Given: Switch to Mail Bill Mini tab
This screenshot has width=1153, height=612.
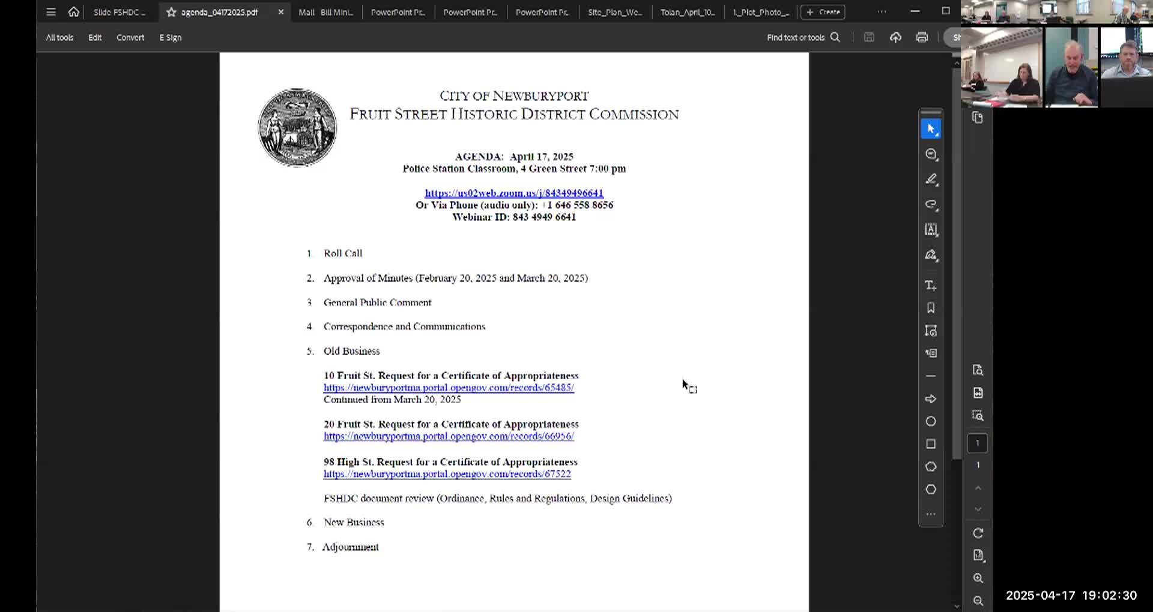Looking at the screenshot, I should point(325,12).
